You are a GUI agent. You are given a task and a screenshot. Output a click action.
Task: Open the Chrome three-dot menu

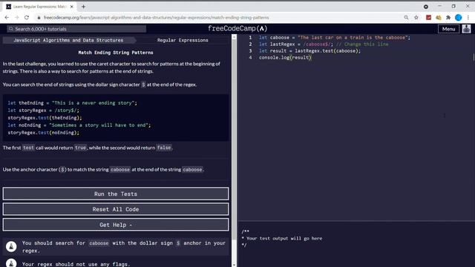tap(468, 18)
